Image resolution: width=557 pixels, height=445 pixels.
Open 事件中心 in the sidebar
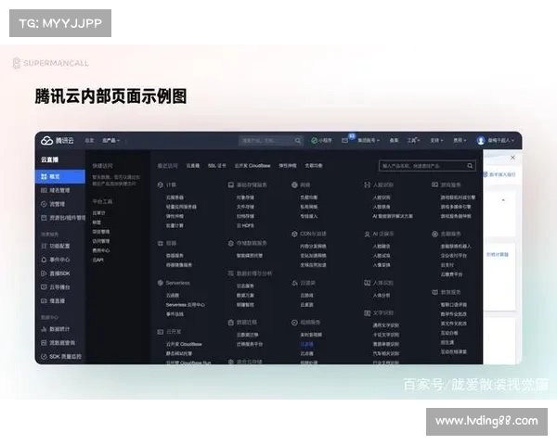[x=60, y=260]
